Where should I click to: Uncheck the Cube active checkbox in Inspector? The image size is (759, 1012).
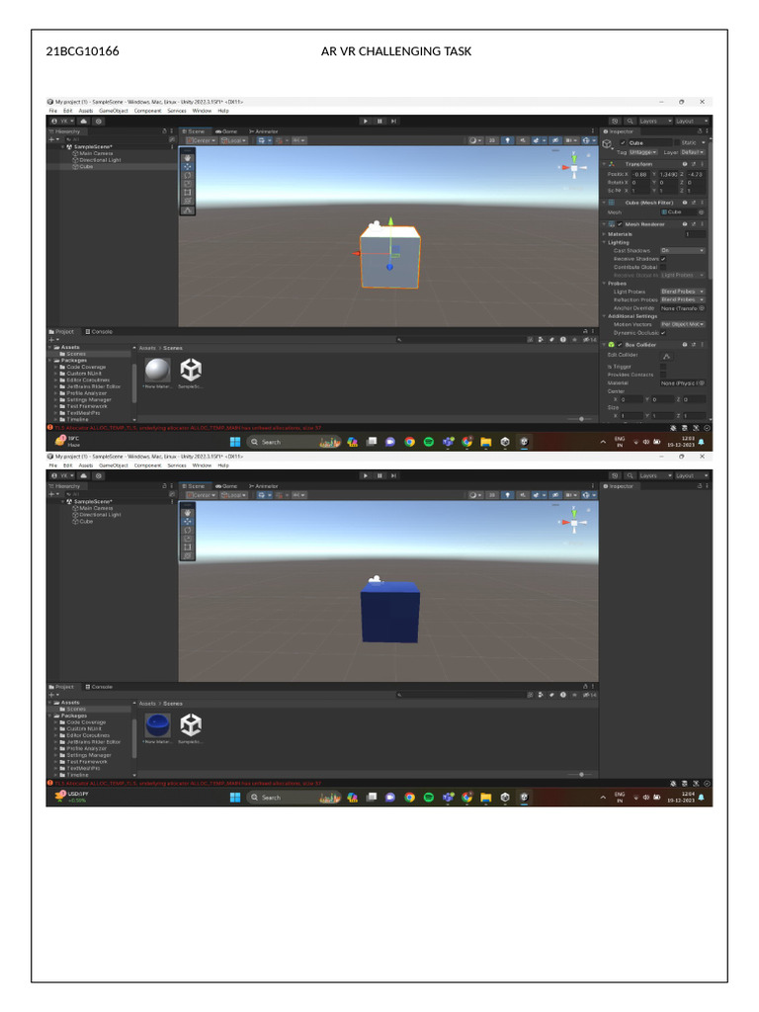pos(623,142)
